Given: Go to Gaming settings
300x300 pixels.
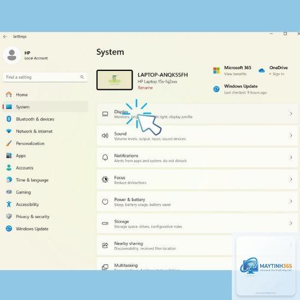Looking at the screenshot, I should pyautogui.click(x=45, y=192).
